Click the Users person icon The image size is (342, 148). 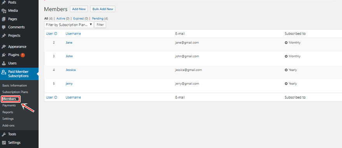click(x=3, y=63)
